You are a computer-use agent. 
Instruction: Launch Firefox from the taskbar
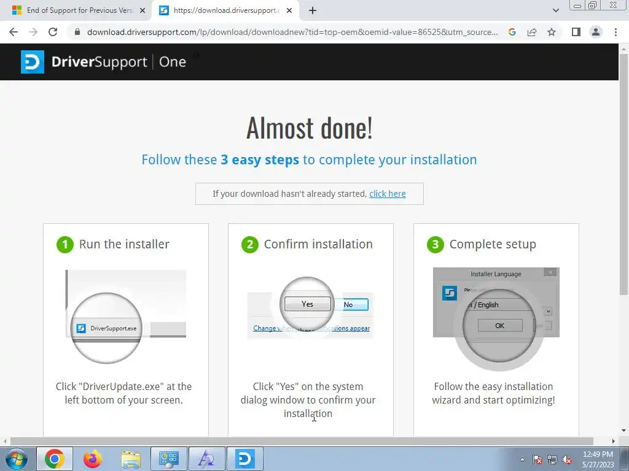coord(93,459)
